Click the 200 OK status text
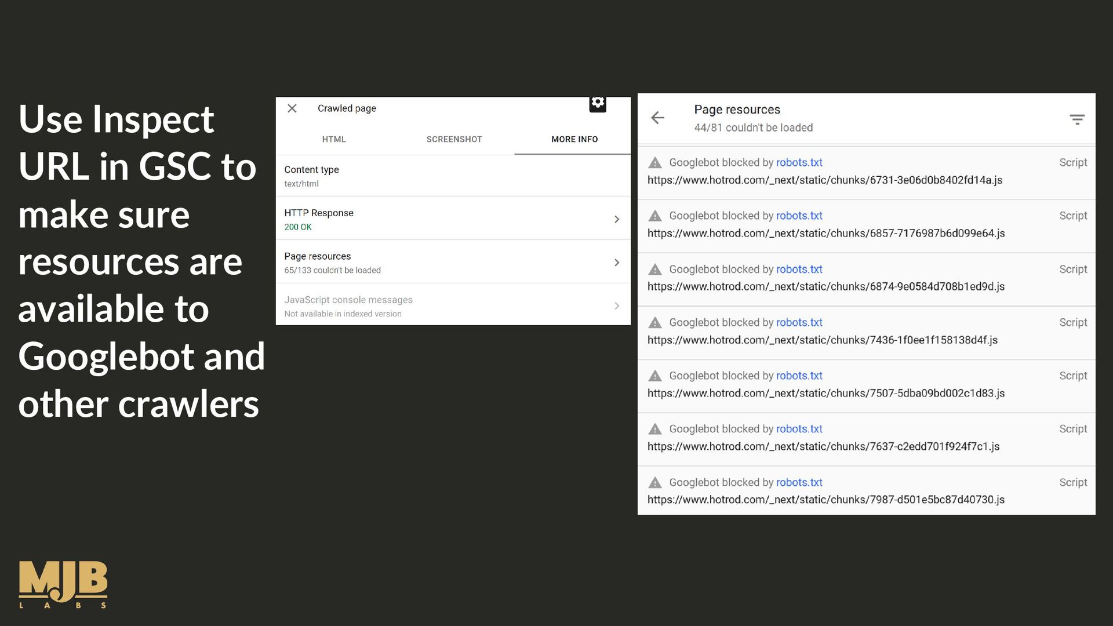Image resolution: width=1113 pixels, height=626 pixels. pyautogui.click(x=298, y=227)
